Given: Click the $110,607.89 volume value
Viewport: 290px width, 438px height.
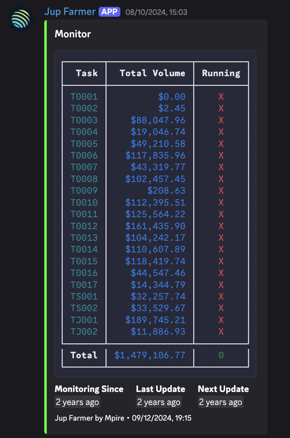Looking at the screenshot, I should pos(156,249).
